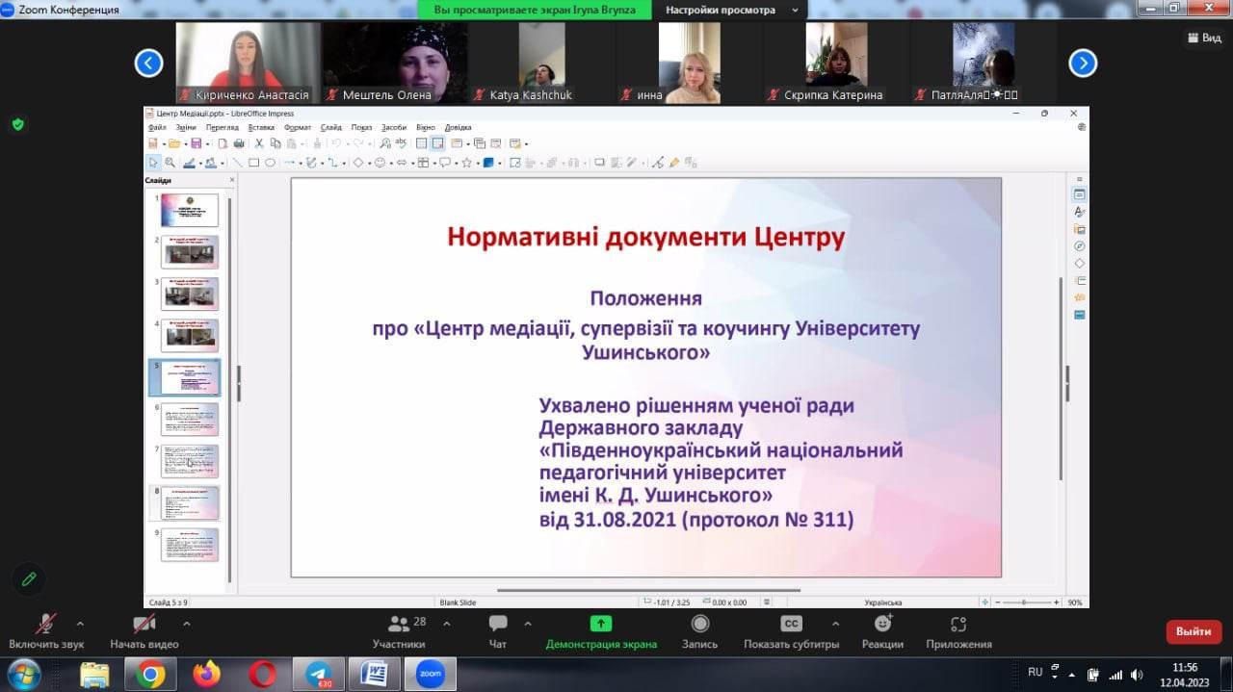Expand chat options arrow
This screenshot has width=1233, height=692.
click(527, 623)
